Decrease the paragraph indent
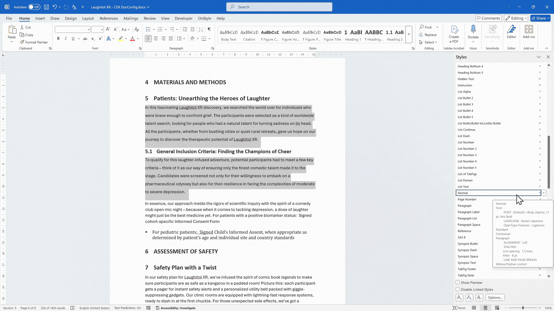 click(185, 29)
